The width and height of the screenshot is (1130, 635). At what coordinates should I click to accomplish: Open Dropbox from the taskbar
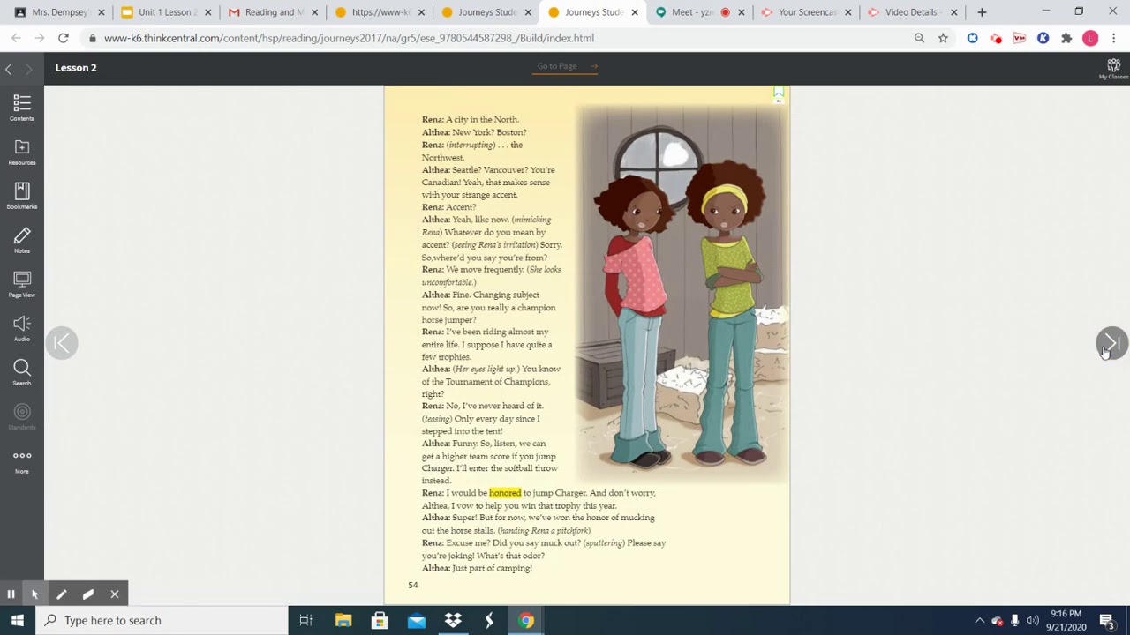pyautogui.click(x=453, y=620)
